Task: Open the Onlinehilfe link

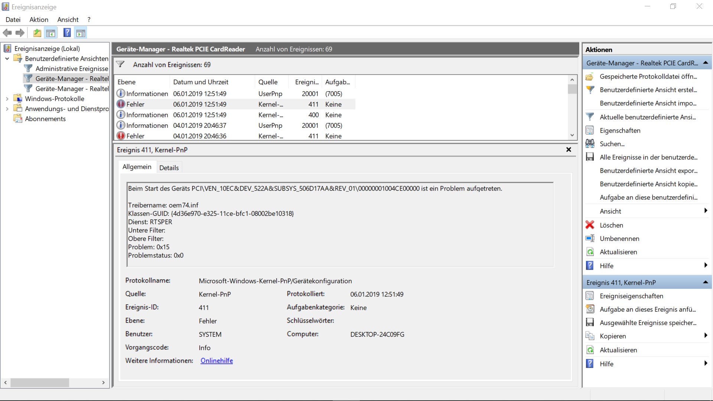Action: coord(216,361)
